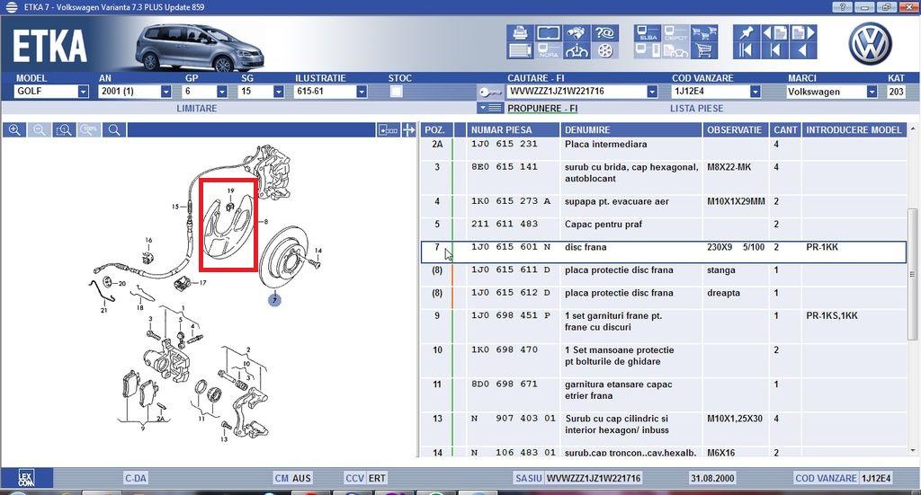921x495 pixels.
Task: Select the highlighted callout 7 in the illustration
Action: pos(274,300)
